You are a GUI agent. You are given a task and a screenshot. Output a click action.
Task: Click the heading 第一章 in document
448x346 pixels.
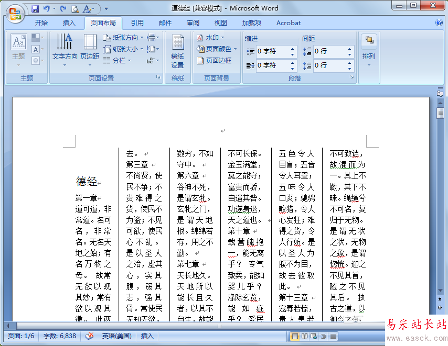(86, 198)
